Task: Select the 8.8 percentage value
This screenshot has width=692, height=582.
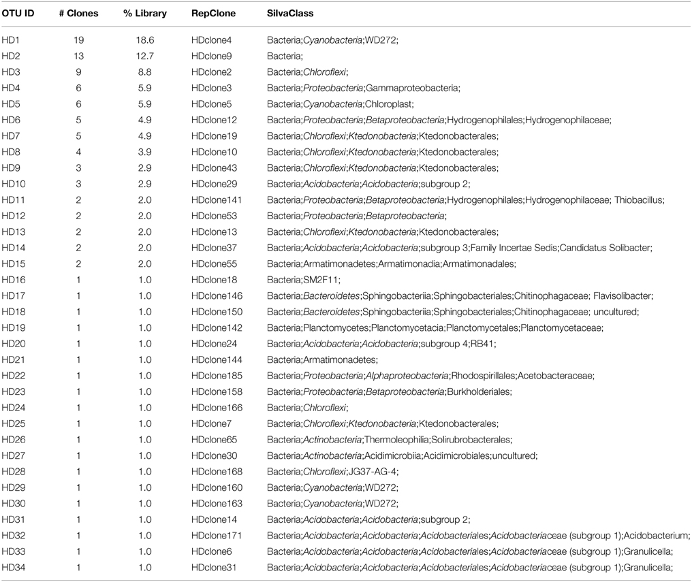Action: coord(145,72)
